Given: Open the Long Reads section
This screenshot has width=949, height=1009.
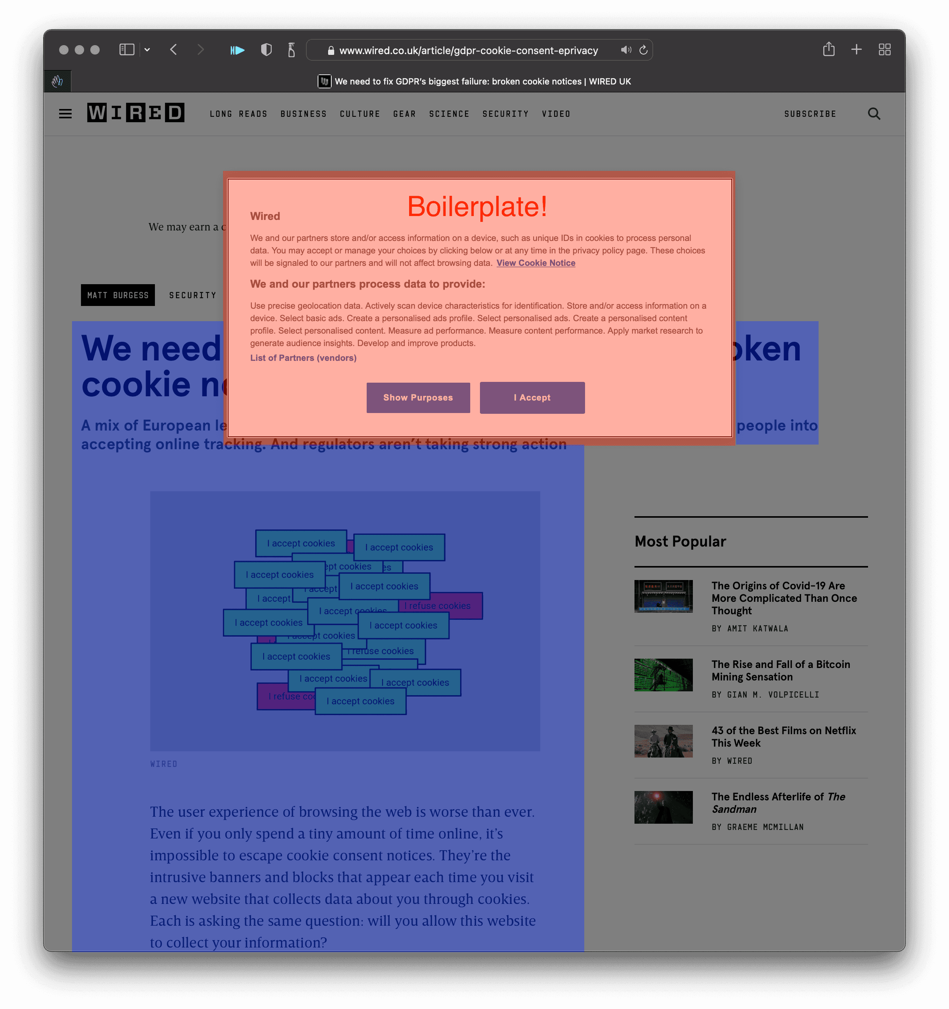Looking at the screenshot, I should point(239,114).
